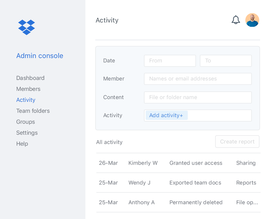Open the Members section
This screenshot has height=219, width=271.
tap(28, 89)
